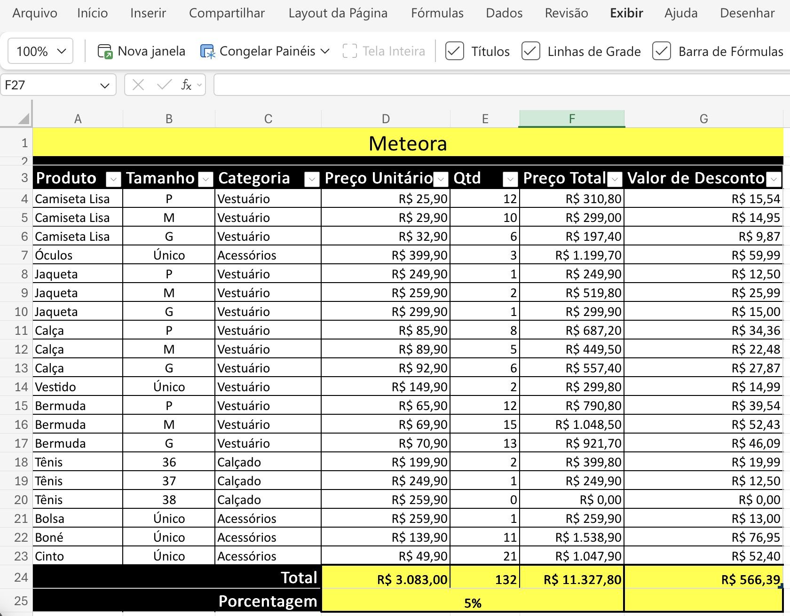Click the Nova janela window icon
The image size is (790, 616).
coord(105,51)
